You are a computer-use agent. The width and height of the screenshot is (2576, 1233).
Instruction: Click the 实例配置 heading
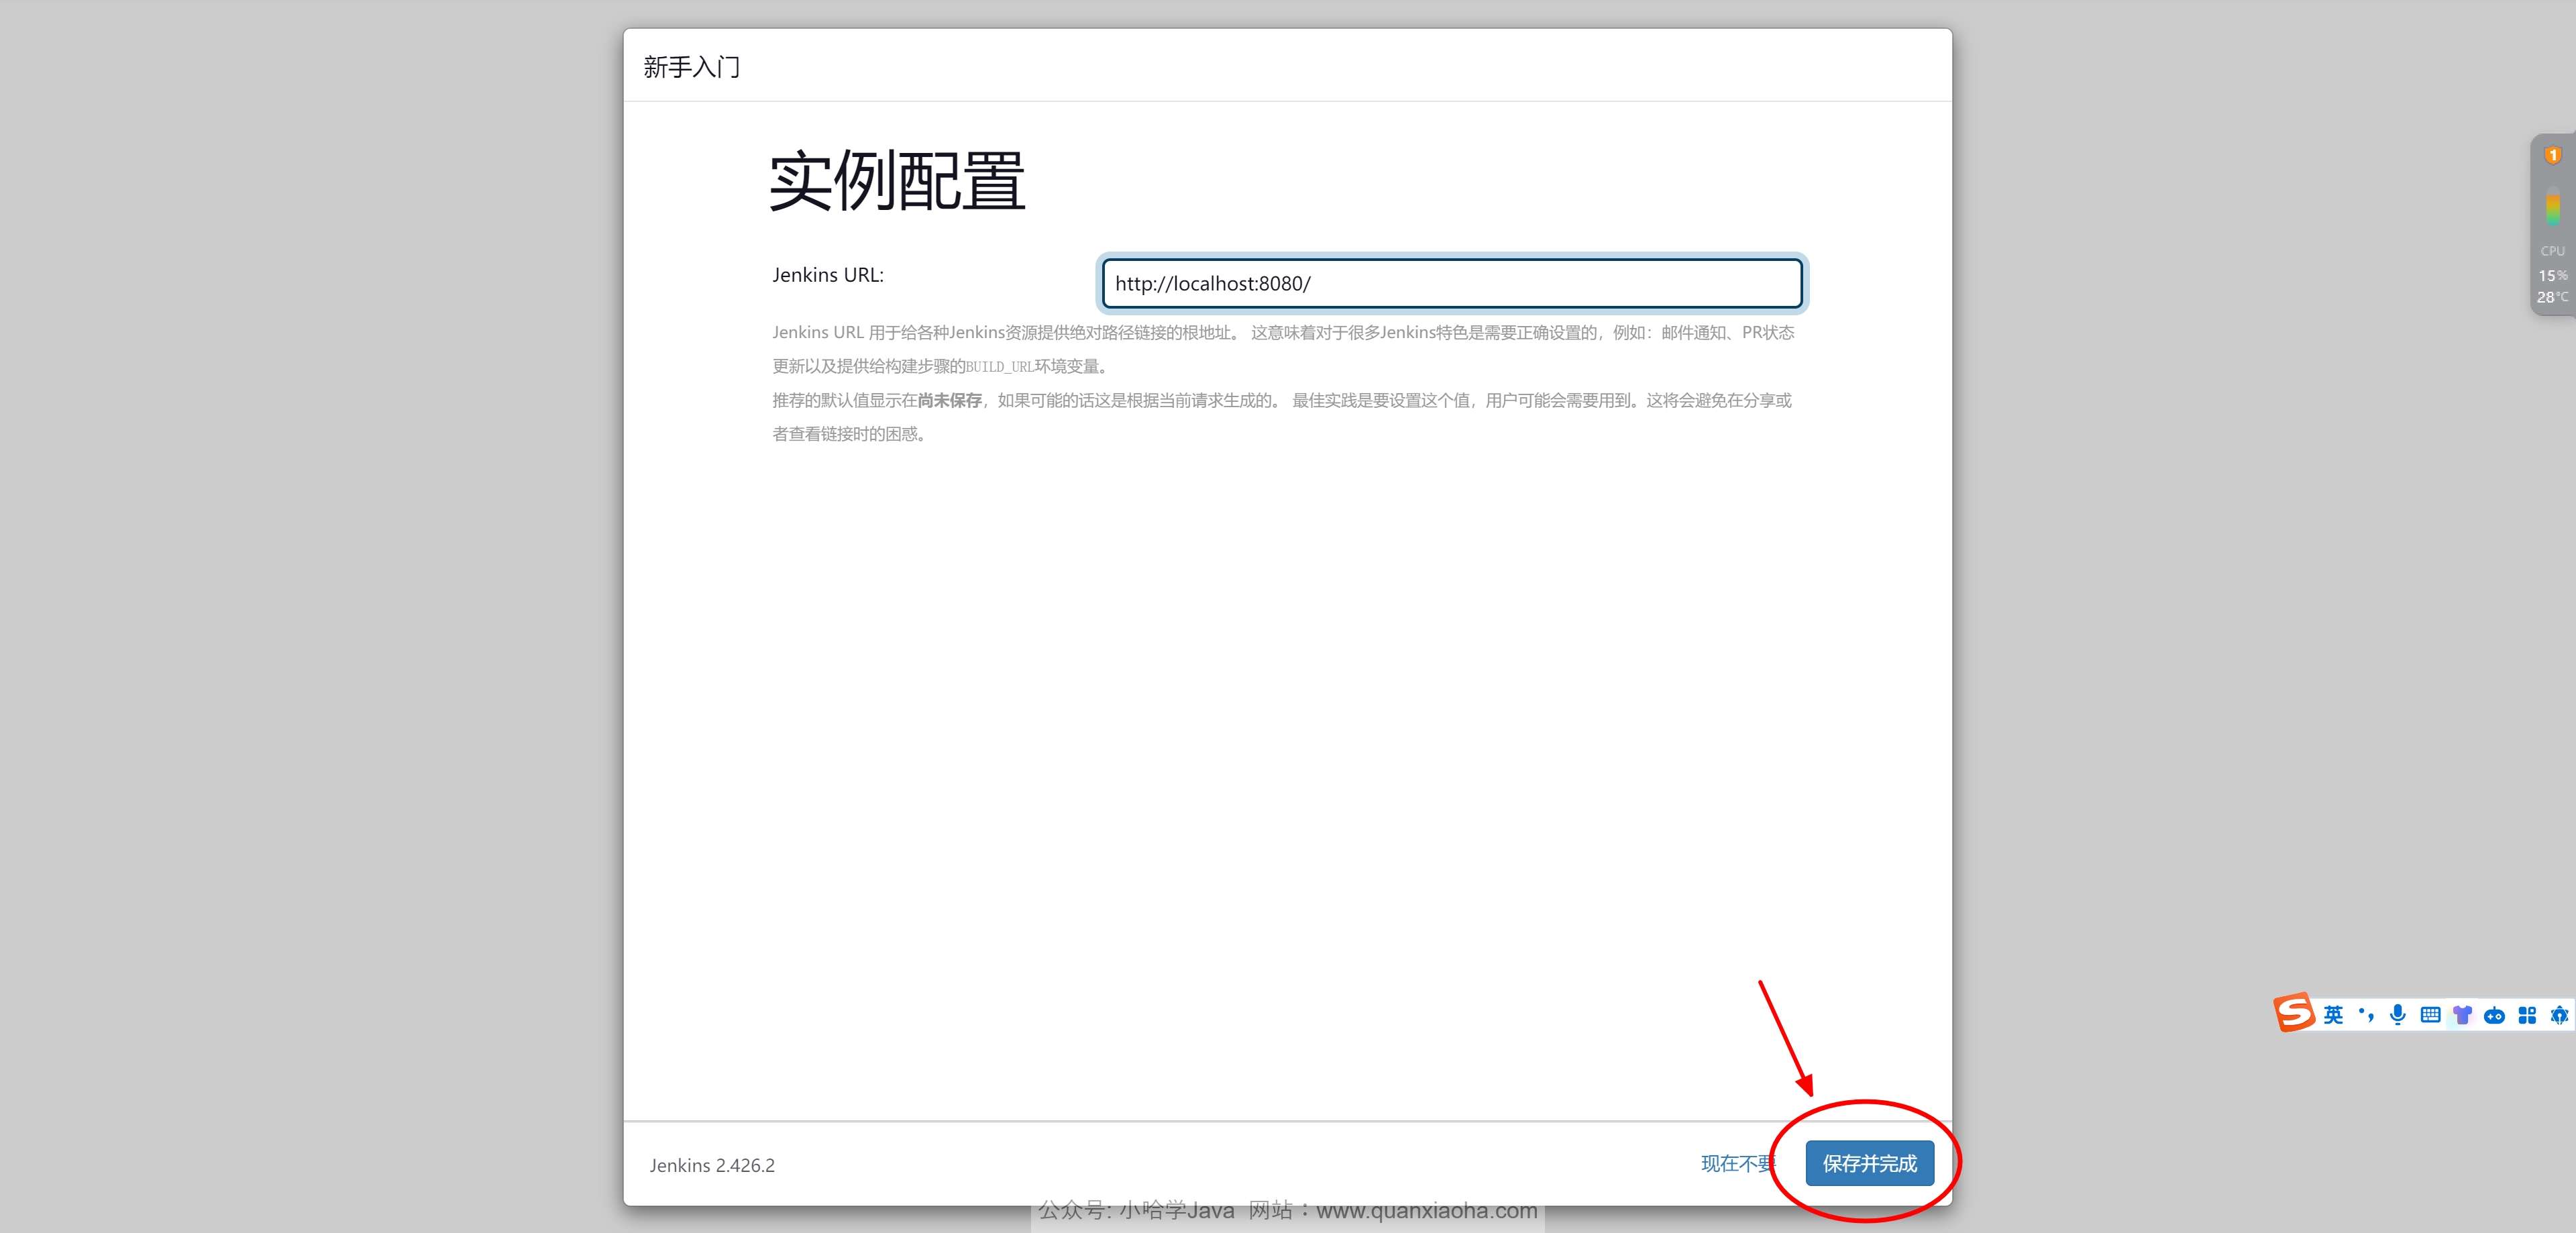(x=897, y=181)
